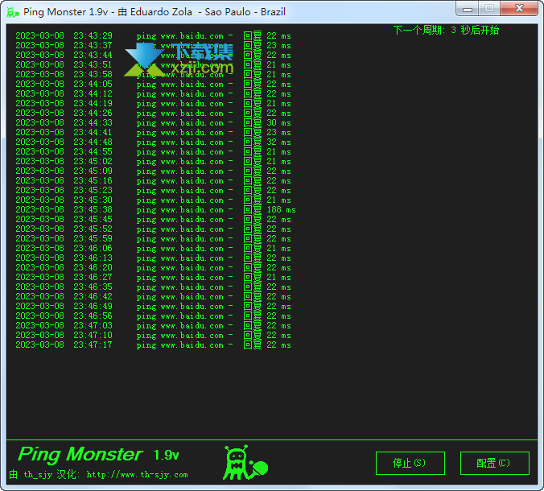Select the 23:44:33 row with 30 ms

click(x=153, y=123)
